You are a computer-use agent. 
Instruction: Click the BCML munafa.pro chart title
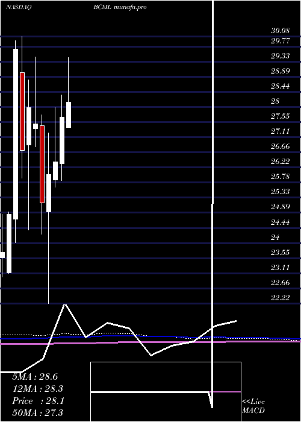(x=120, y=7)
